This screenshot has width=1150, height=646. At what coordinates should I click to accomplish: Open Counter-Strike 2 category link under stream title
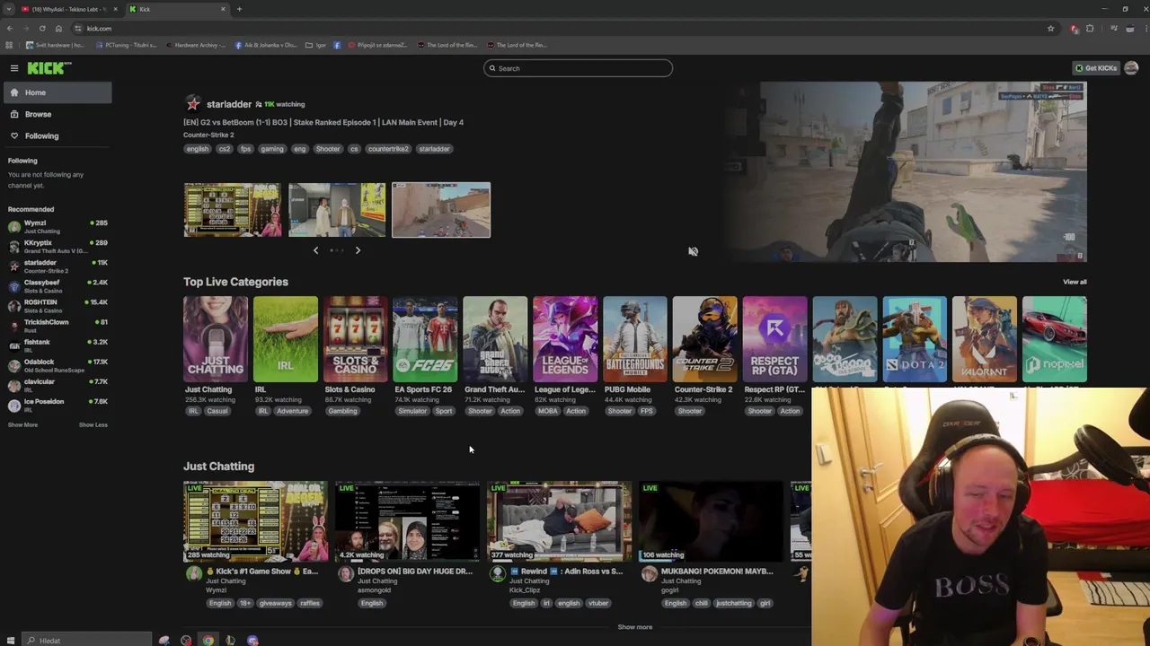click(x=208, y=135)
